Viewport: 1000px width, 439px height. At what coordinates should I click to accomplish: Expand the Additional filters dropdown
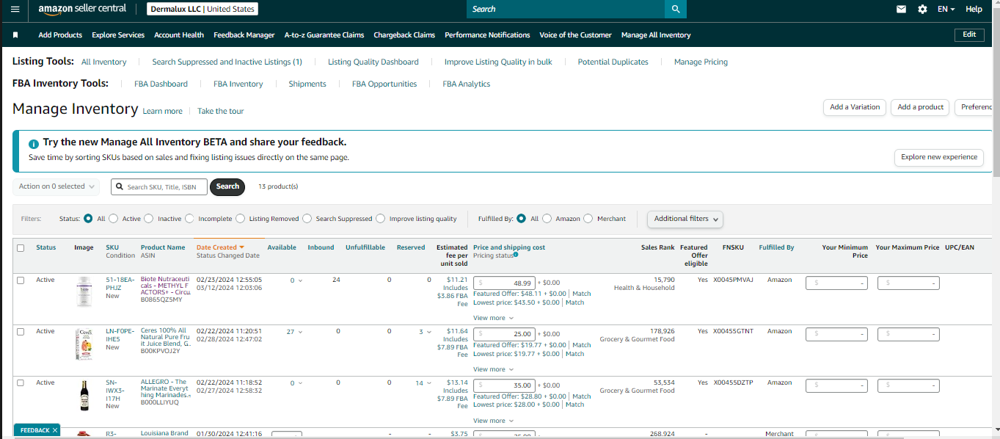coord(685,219)
